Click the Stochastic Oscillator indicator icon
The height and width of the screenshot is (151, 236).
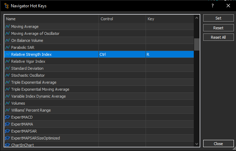click(7, 75)
